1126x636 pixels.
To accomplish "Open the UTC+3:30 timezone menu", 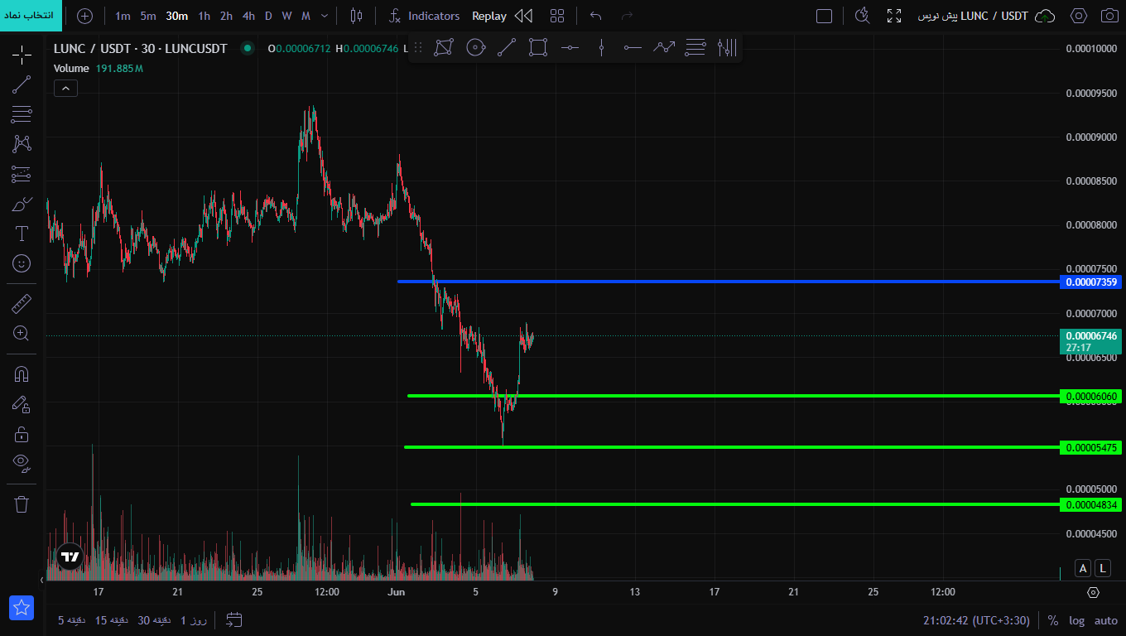I will 977,620.
